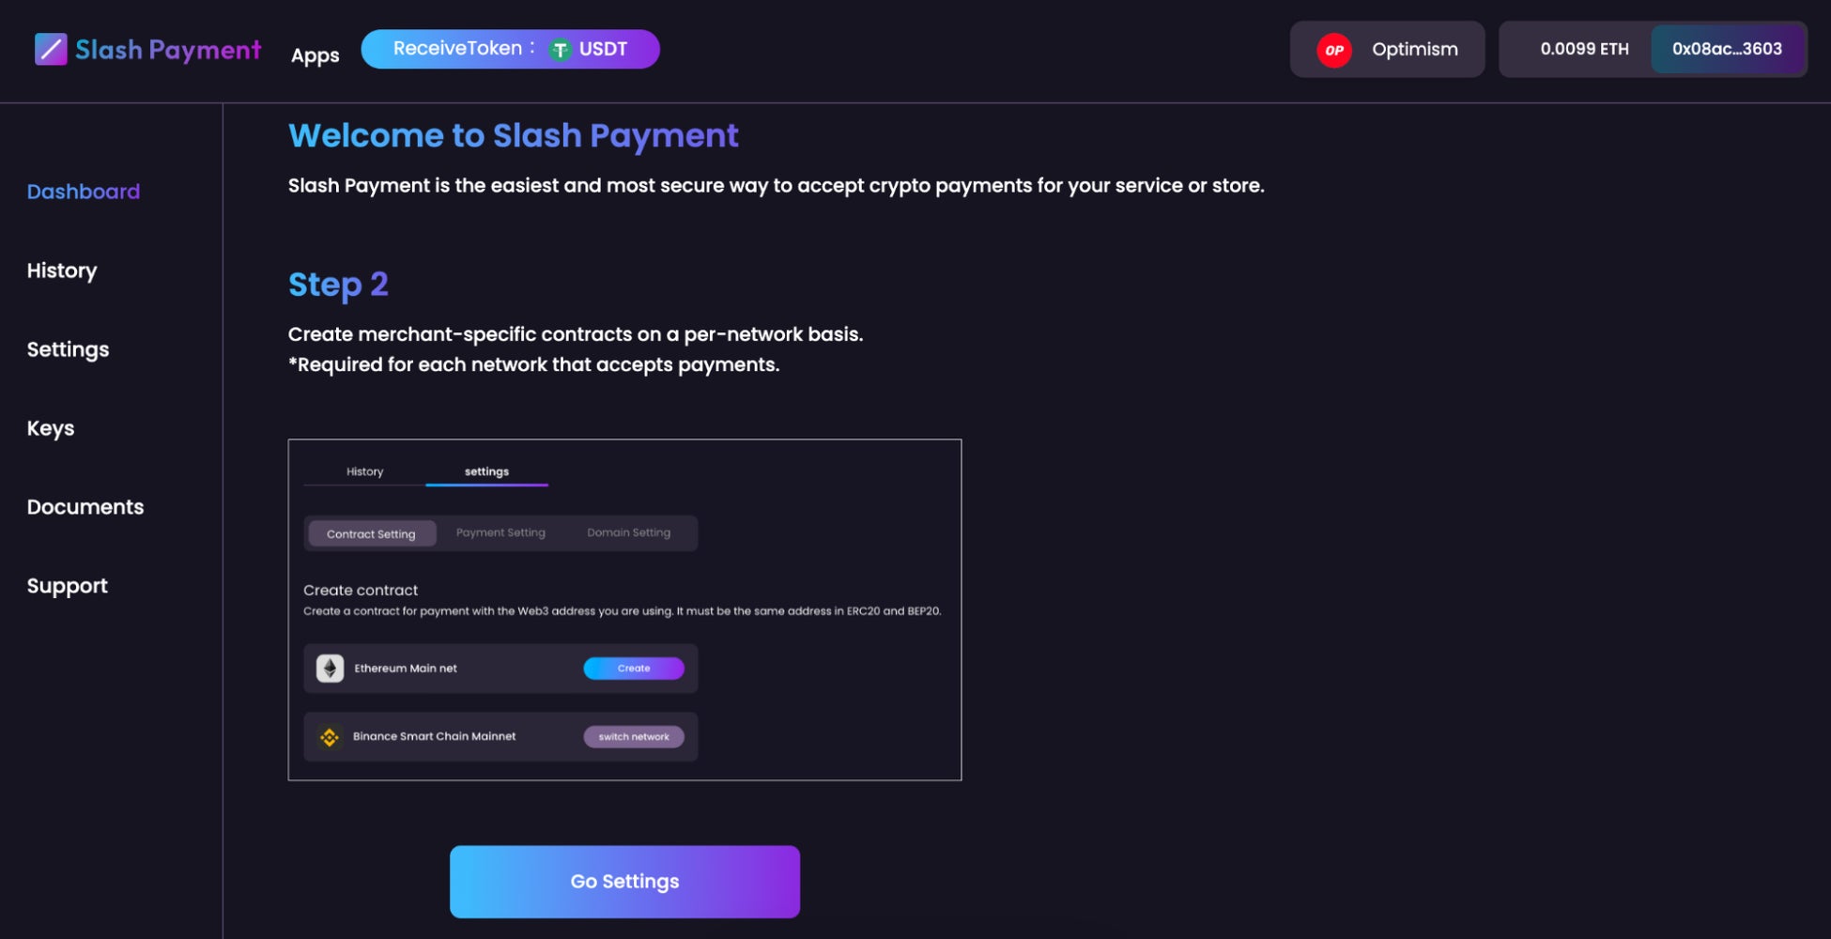Open the Optimism network selector
Image resolution: width=1831 pixels, height=939 pixels.
(1387, 50)
